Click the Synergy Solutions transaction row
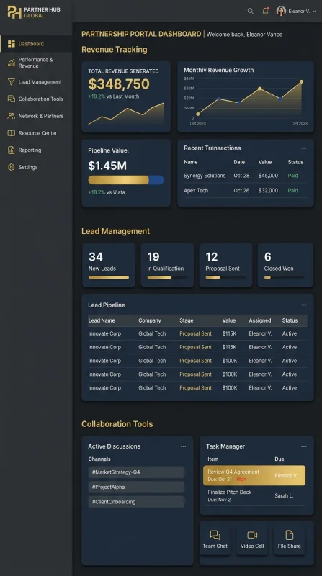Screen dimensions: 322x576 (246, 176)
